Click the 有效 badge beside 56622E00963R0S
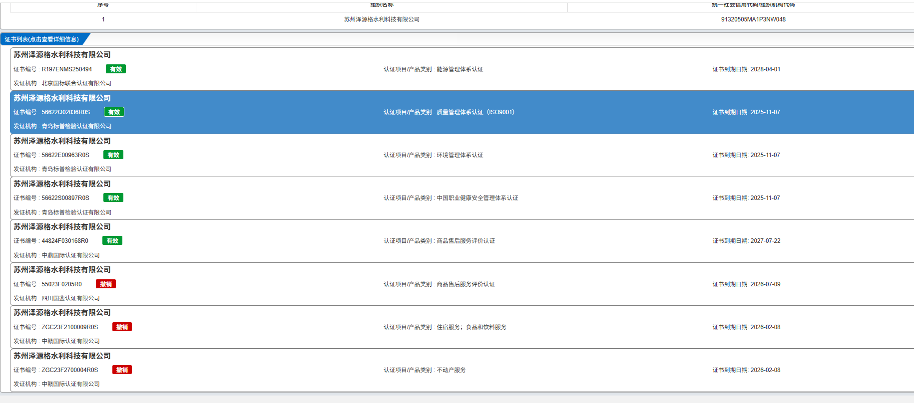Screen dimensions: 914x403 (x=113, y=155)
